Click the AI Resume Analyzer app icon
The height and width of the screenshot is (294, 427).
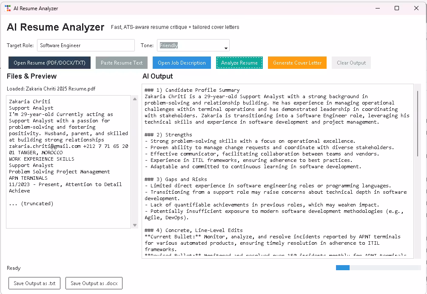(x=8, y=8)
